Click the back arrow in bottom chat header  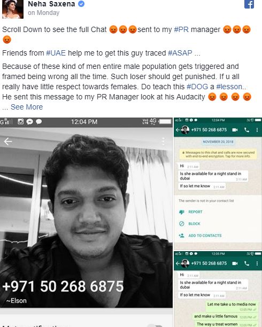point(177,263)
